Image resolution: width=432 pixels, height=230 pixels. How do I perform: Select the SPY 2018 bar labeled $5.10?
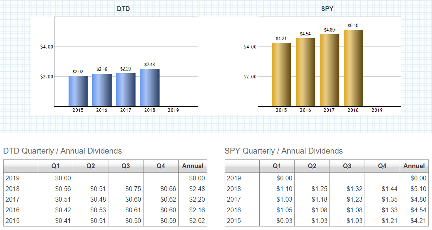tap(353, 68)
